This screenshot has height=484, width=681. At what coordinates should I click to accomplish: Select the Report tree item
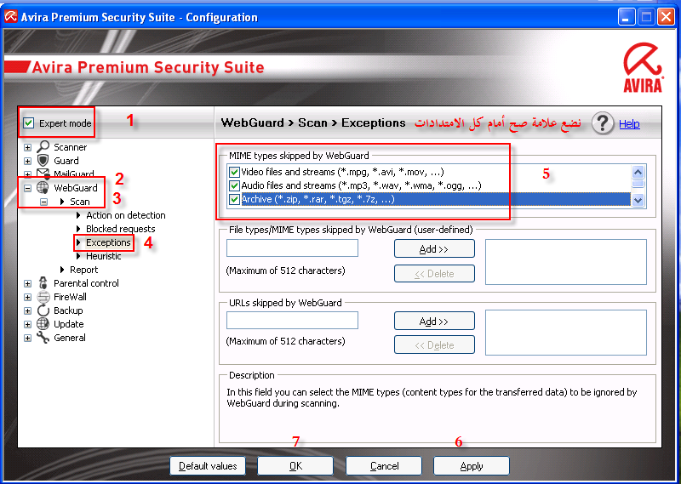tap(83, 270)
